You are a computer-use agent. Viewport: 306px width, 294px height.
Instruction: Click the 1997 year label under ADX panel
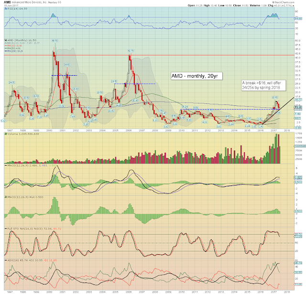tap(10, 292)
